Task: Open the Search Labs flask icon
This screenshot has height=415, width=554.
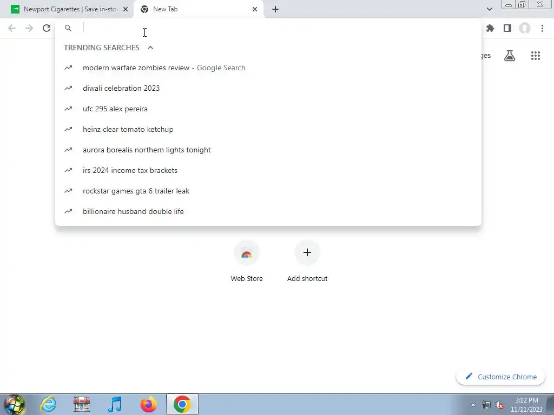Action: pyautogui.click(x=510, y=56)
